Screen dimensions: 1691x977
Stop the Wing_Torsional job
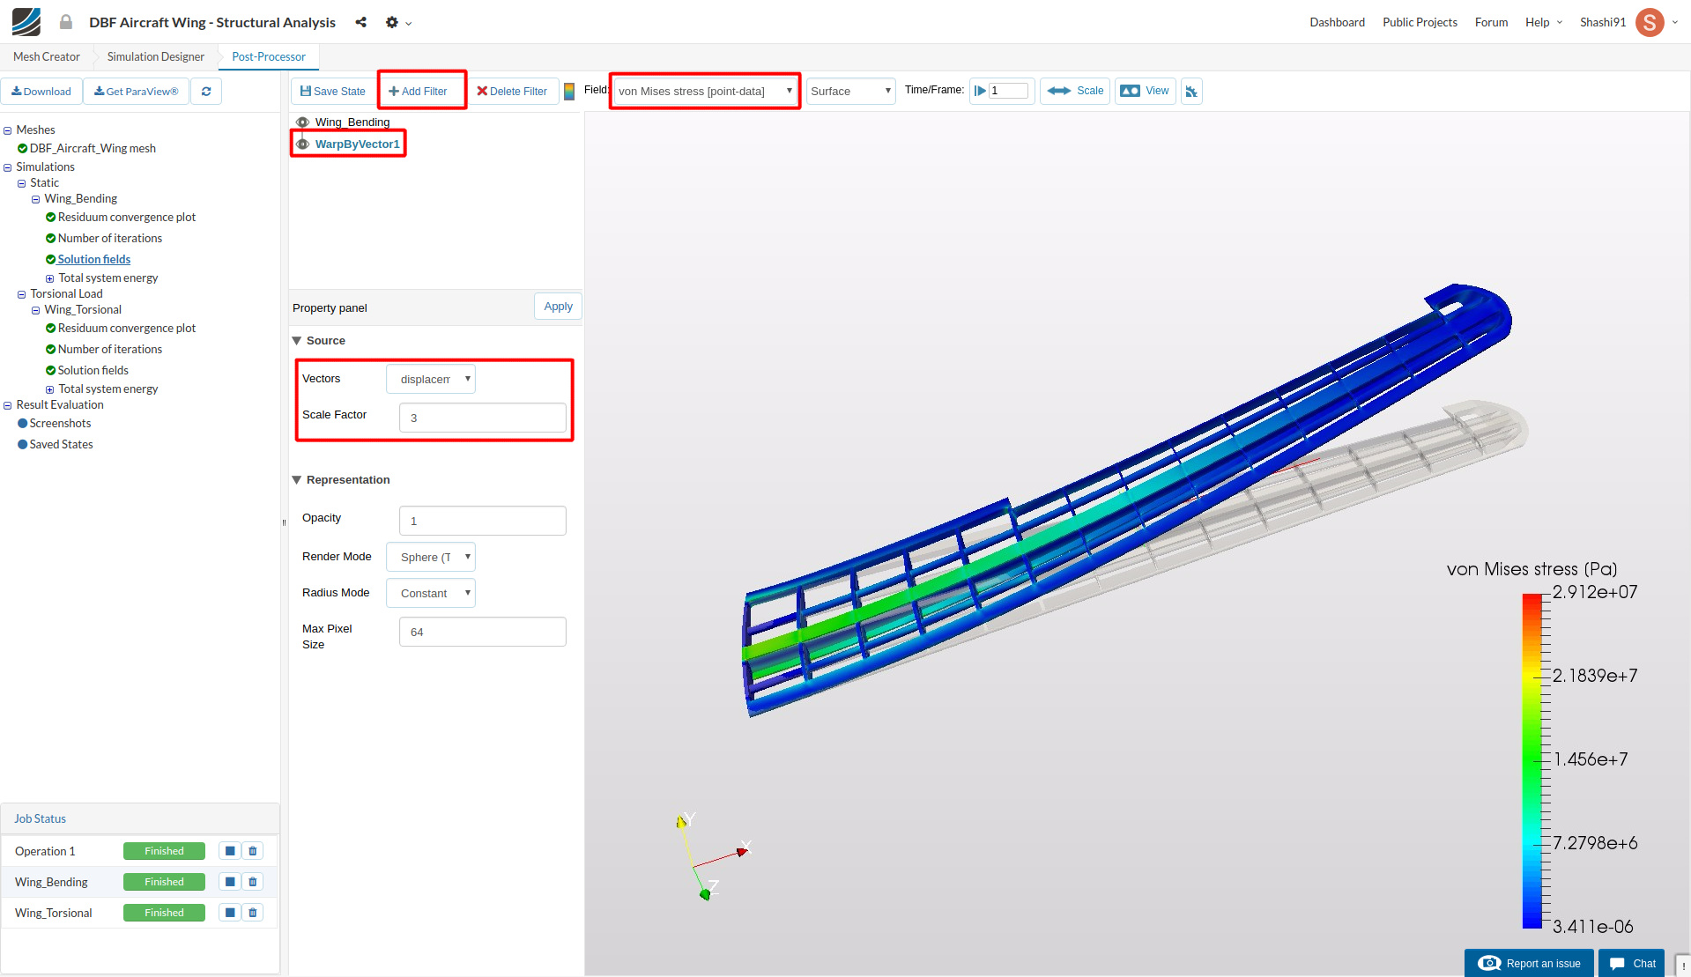[230, 913]
